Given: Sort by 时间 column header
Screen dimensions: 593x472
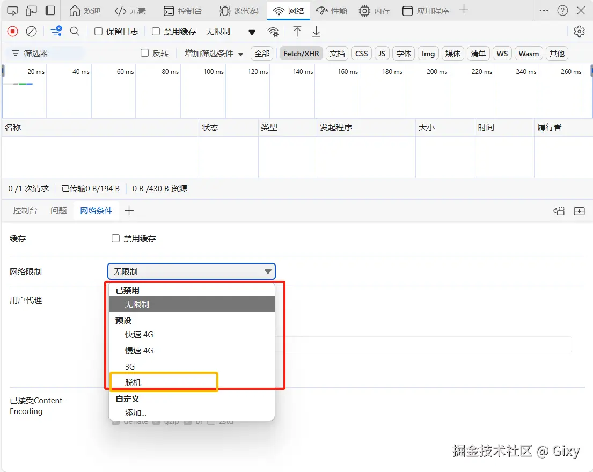Looking at the screenshot, I should (504, 128).
